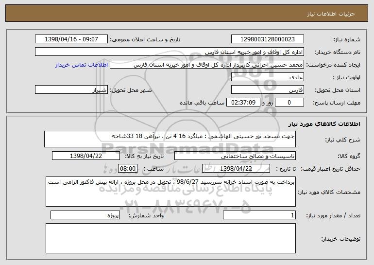Click the استان محل تحویل label
Screen dimensions: 374x265
point(338,90)
